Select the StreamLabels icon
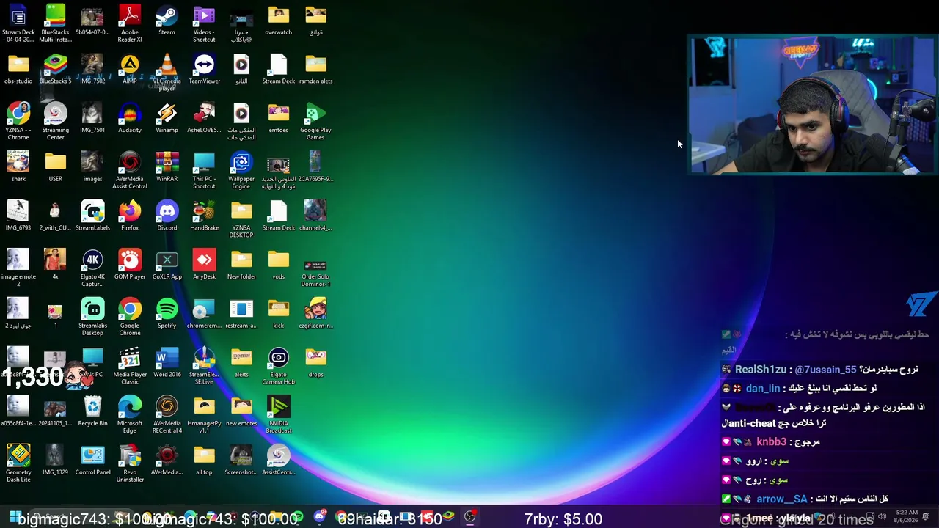939x528 pixels. click(92, 216)
